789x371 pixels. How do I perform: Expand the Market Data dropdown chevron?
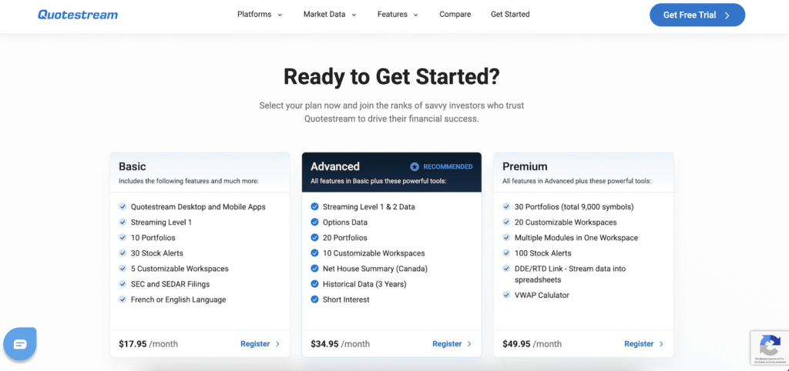[x=354, y=15]
